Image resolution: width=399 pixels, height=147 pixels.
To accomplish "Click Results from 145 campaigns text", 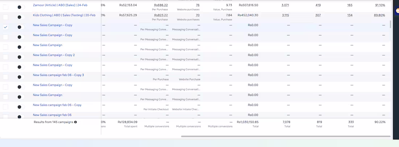I will 53,122.
